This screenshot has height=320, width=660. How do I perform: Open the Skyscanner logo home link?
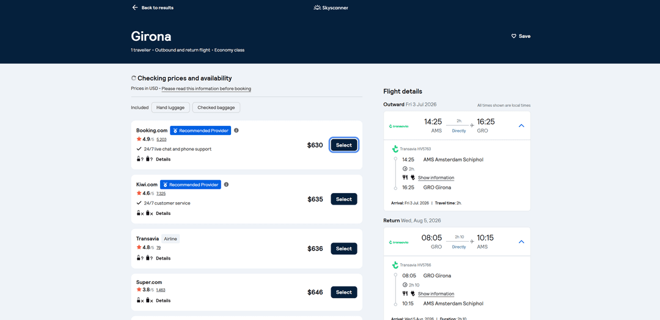coord(331,7)
